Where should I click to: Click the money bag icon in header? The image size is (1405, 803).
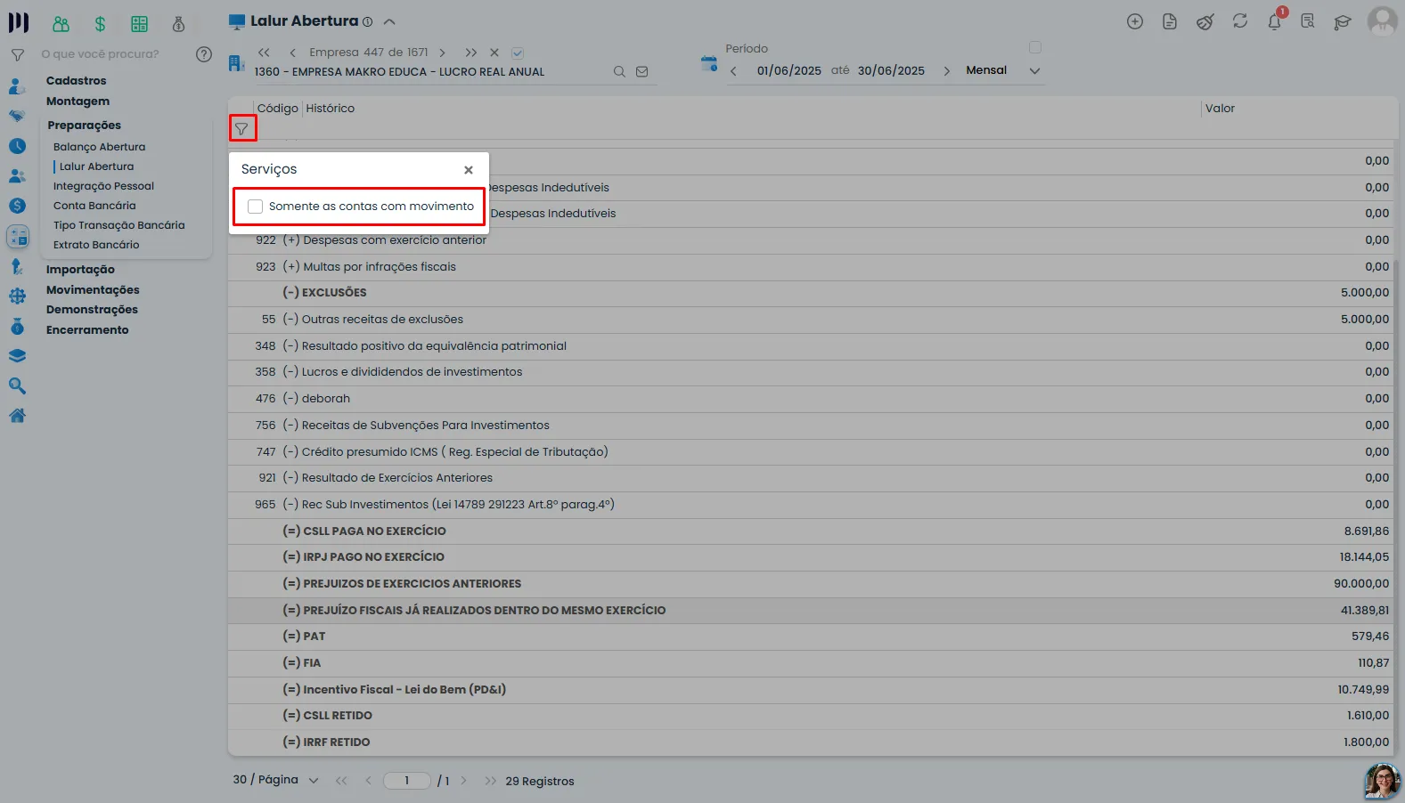pos(178,24)
